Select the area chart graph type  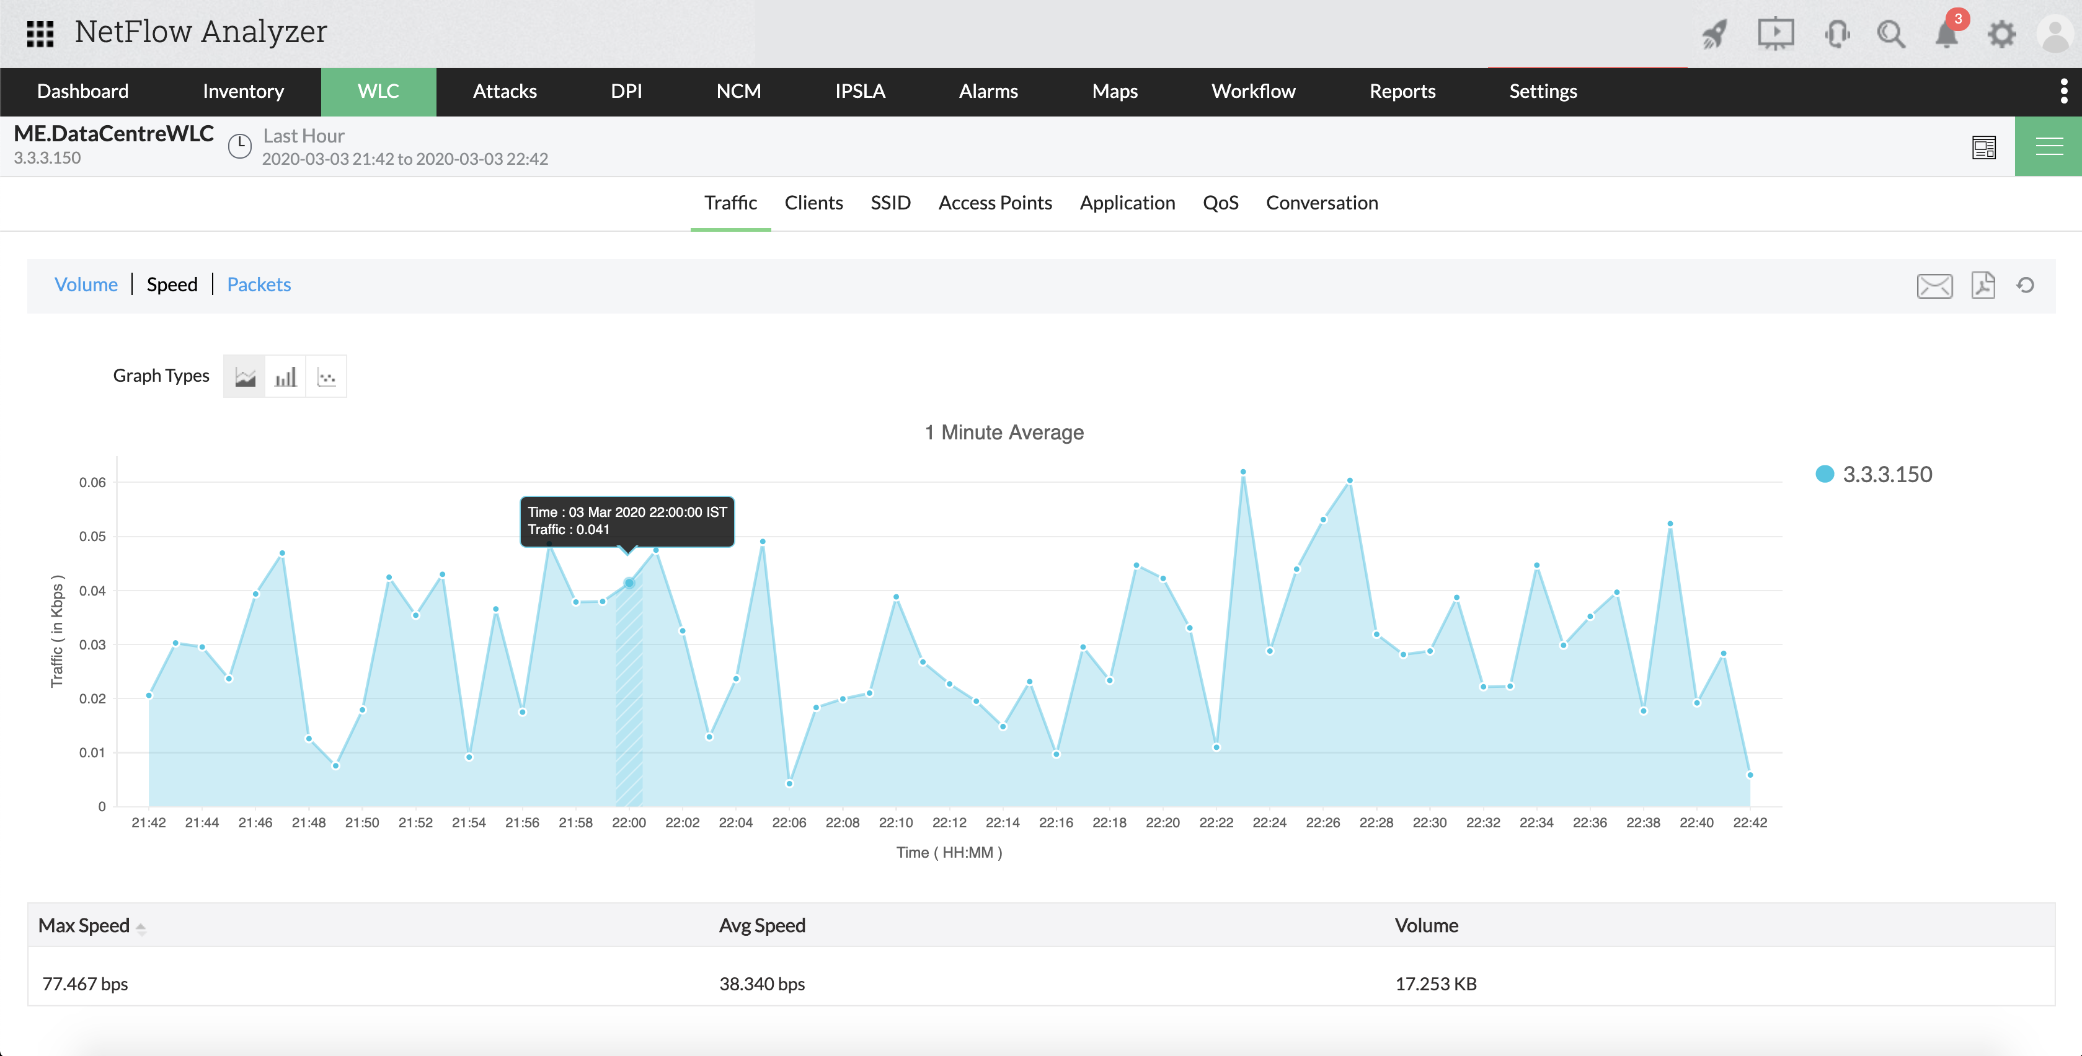point(244,377)
